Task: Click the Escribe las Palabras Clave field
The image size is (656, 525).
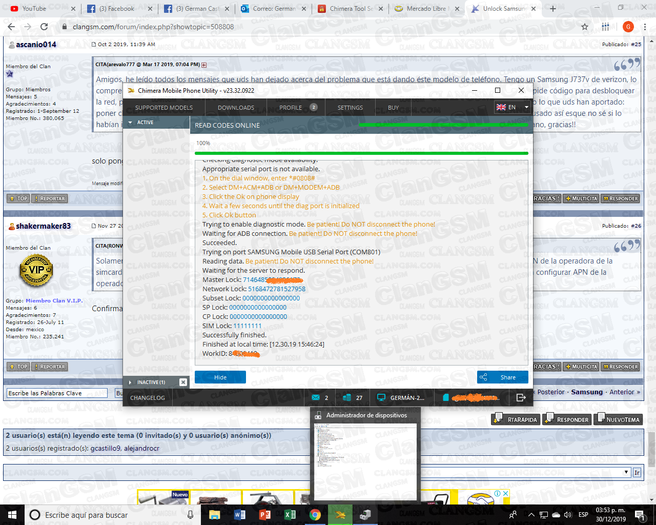Action: (x=57, y=393)
